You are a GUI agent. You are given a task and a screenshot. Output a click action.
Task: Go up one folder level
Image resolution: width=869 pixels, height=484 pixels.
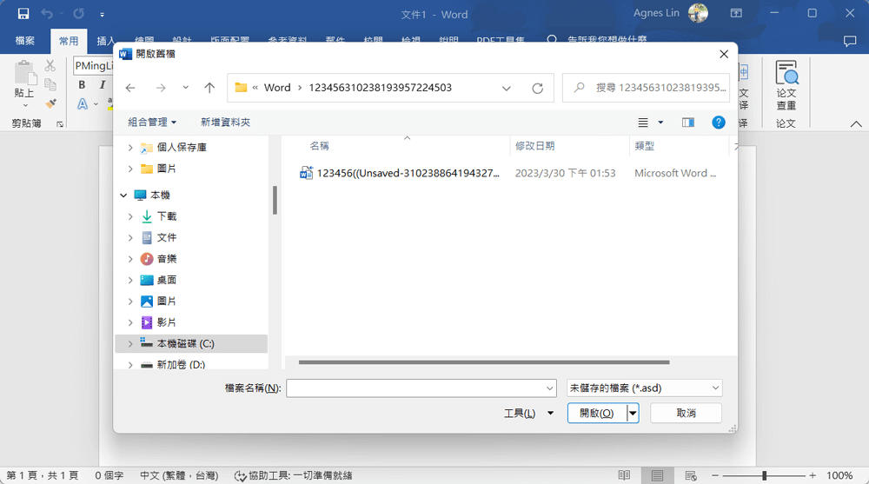[209, 88]
